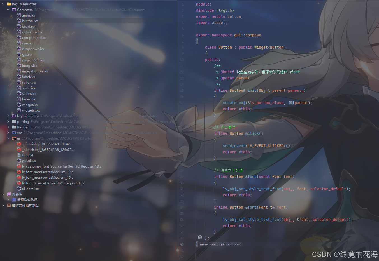
Task: Click the chart.ixx file icon
Action: pyautogui.click(x=19, y=26)
